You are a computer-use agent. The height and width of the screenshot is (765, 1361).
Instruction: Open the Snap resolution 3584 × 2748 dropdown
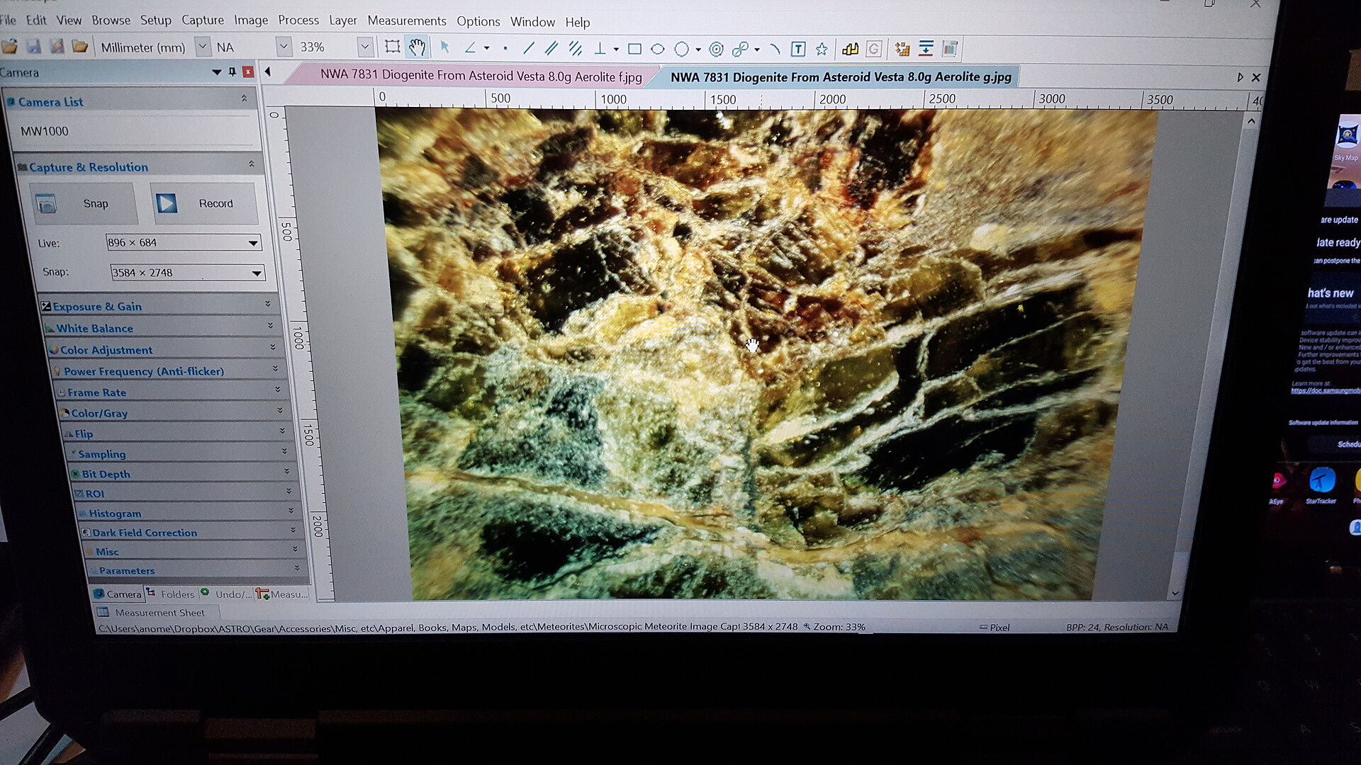(187, 272)
